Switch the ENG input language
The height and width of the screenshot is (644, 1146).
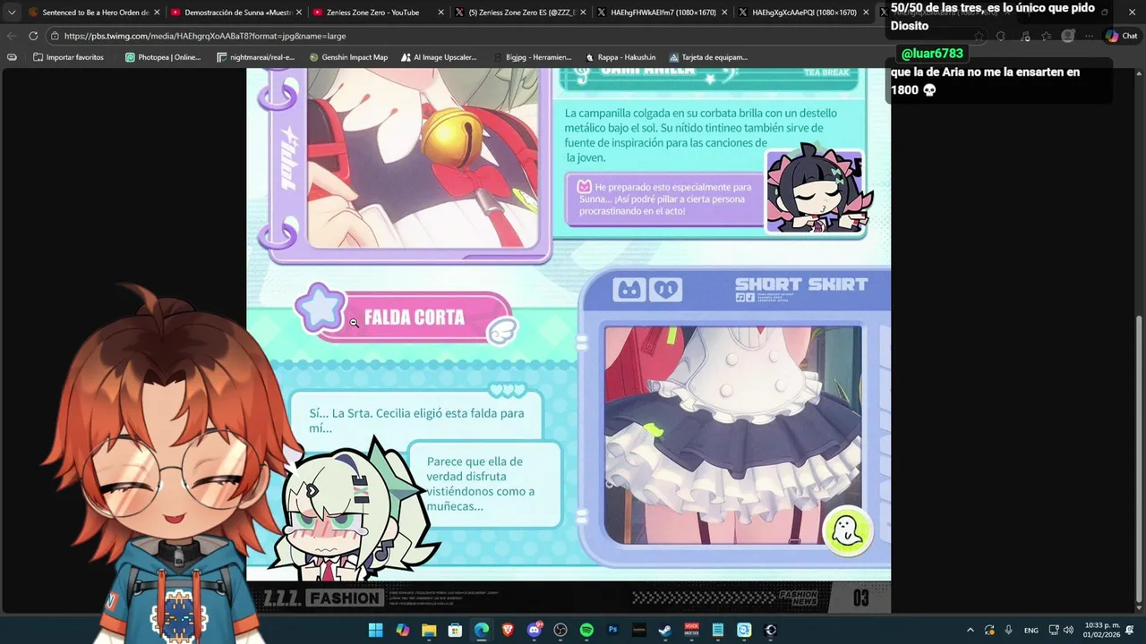coord(1031,630)
